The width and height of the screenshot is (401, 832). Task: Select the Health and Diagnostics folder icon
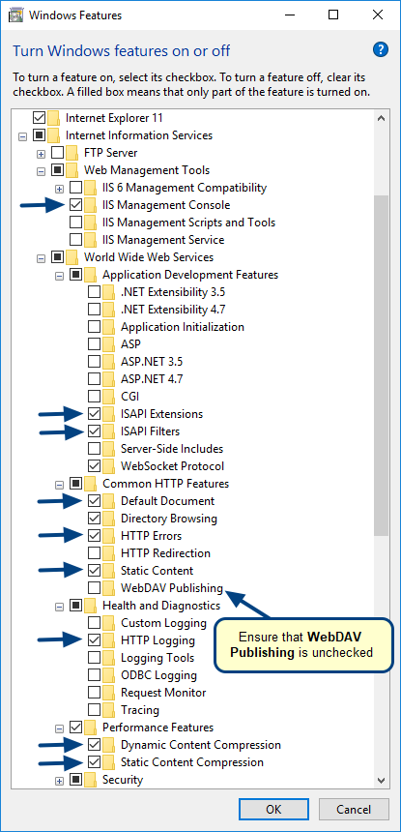tap(90, 606)
